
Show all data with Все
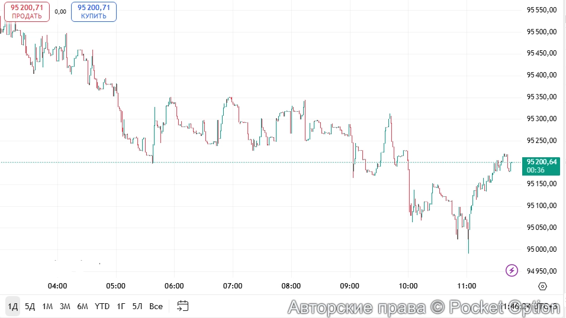coord(156,306)
